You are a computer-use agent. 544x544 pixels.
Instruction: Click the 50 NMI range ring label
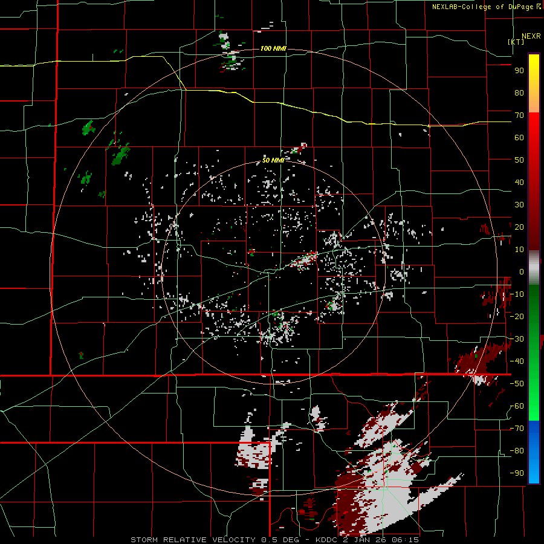(273, 160)
